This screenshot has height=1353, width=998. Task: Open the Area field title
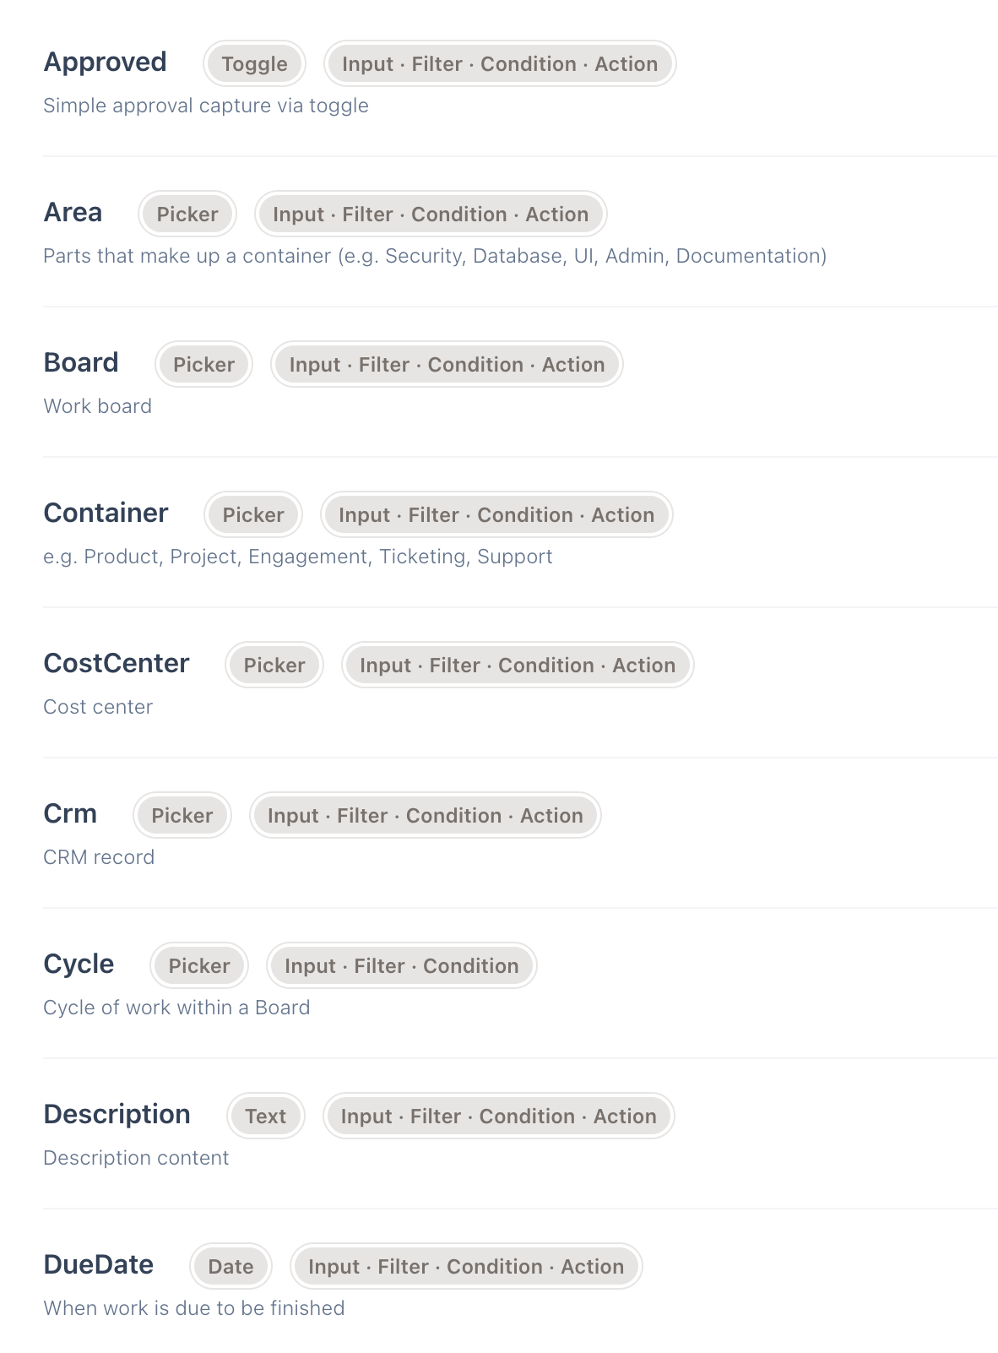(x=73, y=213)
